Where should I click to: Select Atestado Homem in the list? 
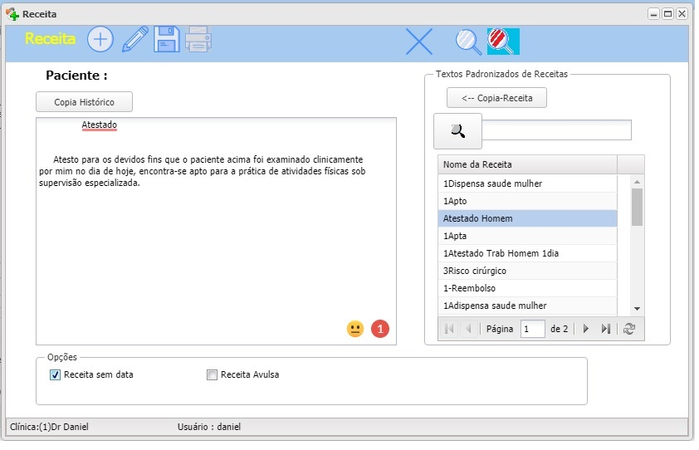coord(527,218)
